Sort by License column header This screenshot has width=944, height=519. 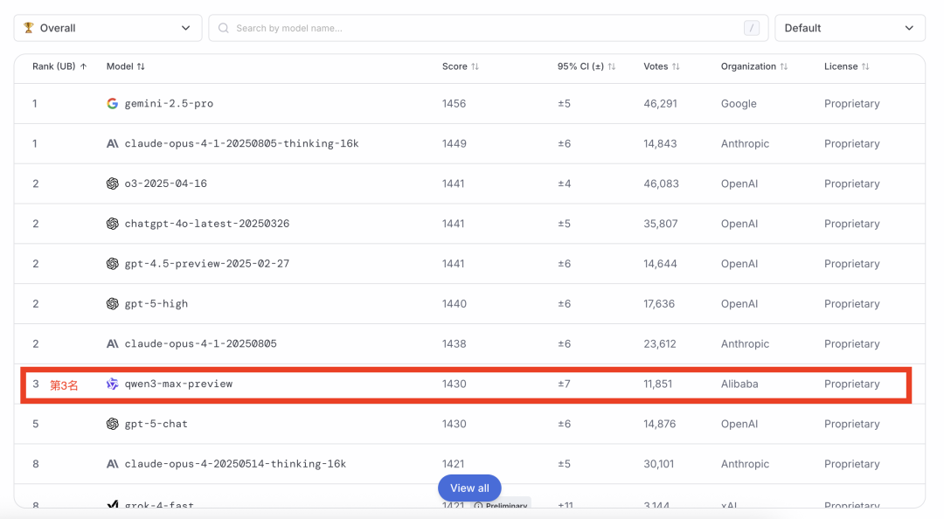click(846, 66)
